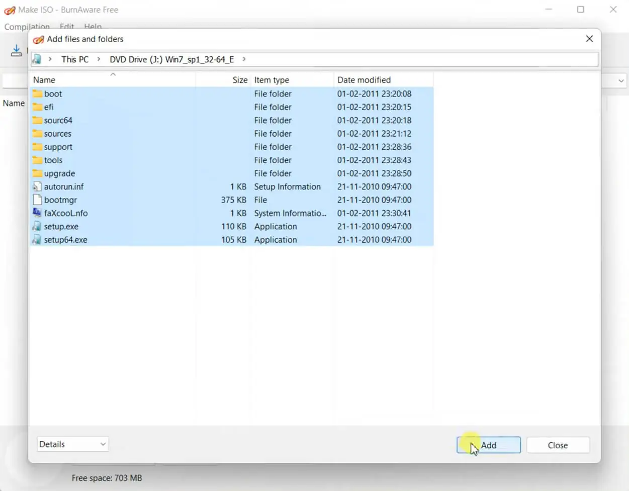Click the setup64.exe application icon
The height and width of the screenshot is (491, 629).
click(x=37, y=240)
